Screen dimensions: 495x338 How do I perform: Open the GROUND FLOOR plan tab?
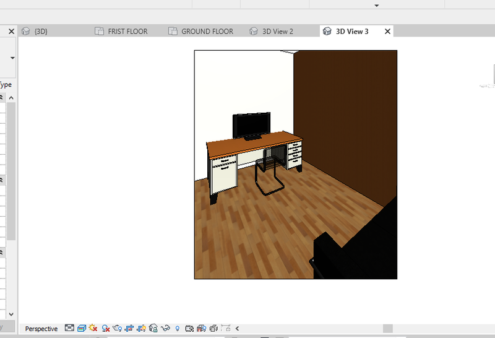pos(207,32)
